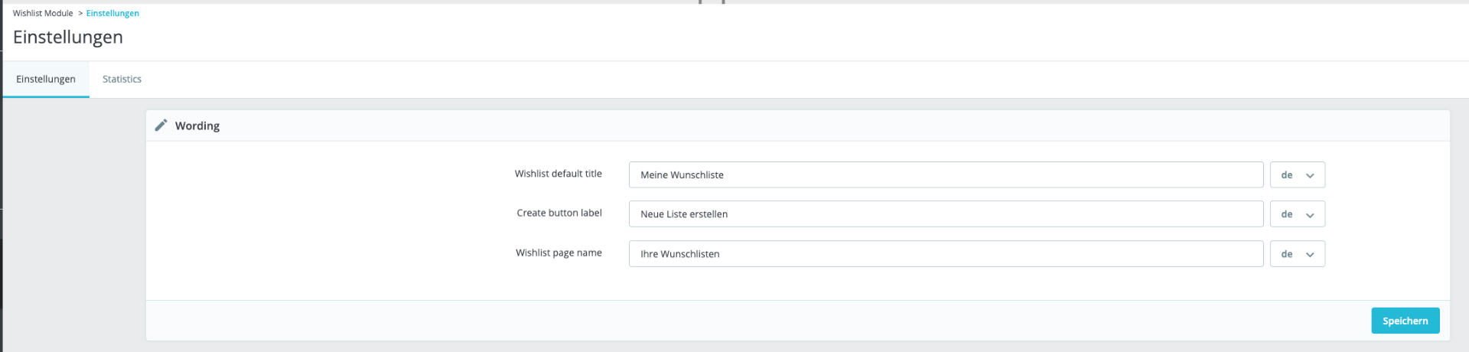Click the 'Wishlist page name' label
The width and height of the screenshot is (1469, 352).
point(559,253)
